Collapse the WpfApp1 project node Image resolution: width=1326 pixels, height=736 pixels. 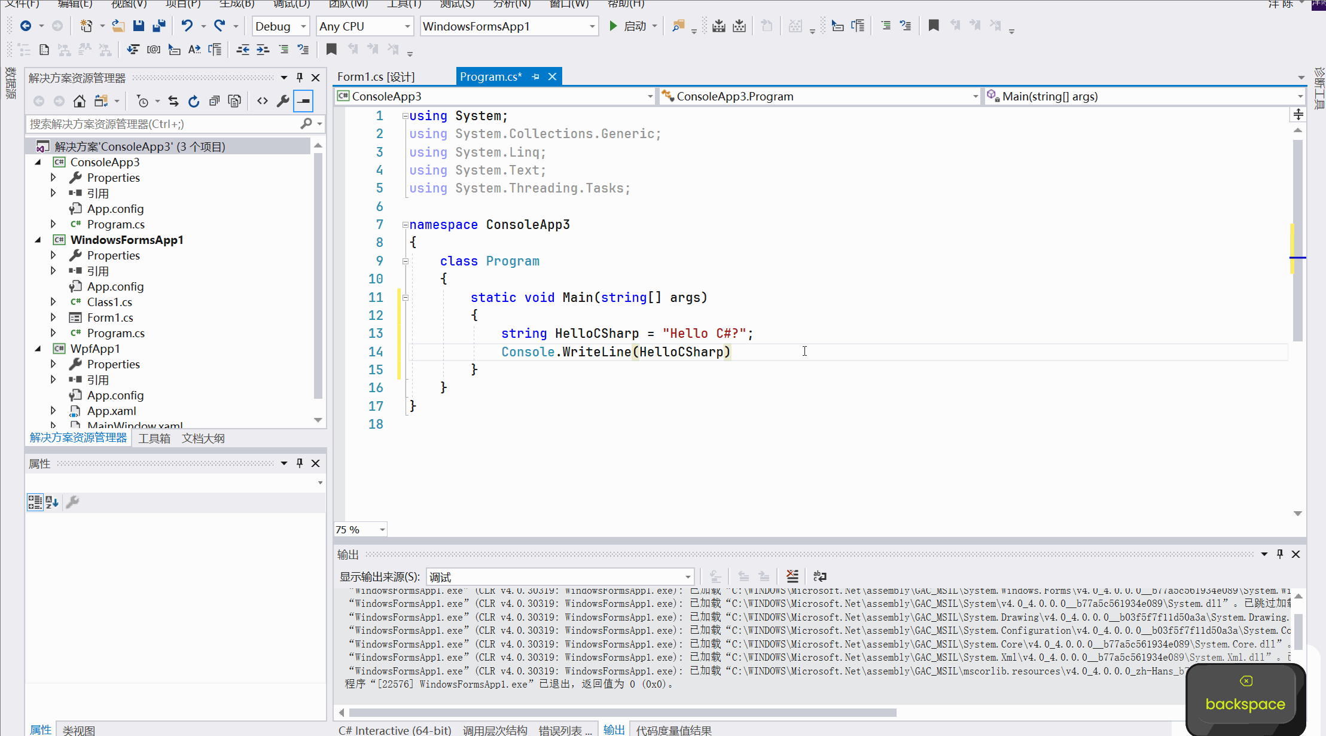[x=38, y=349]
